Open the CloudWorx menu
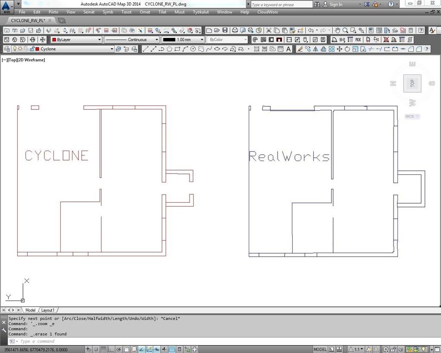This screenshot has width=441, height=353. click(267, 12)
